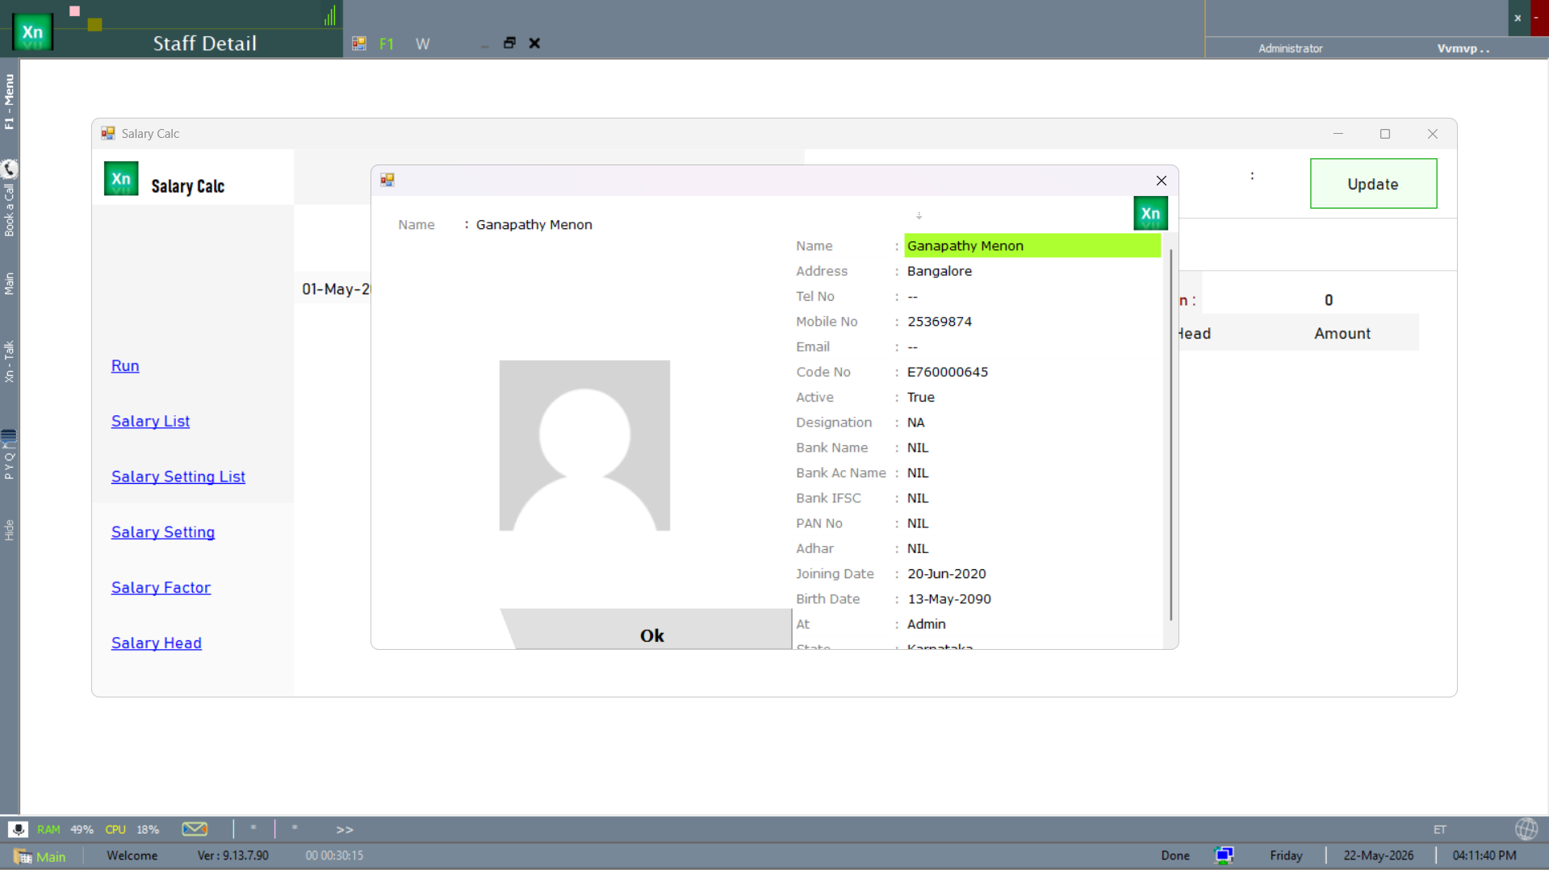This screenshot has width=1549, height=870.
Task: Click the black X icon in the top toolbar
Action: tap(534, 43)
